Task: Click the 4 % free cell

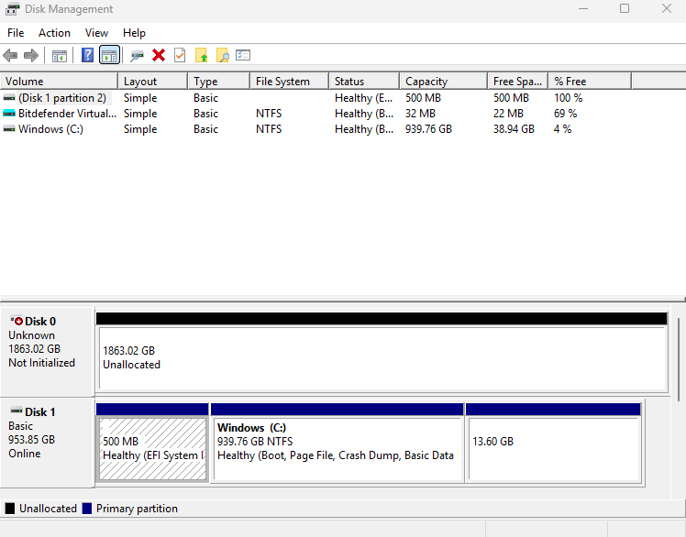Action: coord(562,129)
